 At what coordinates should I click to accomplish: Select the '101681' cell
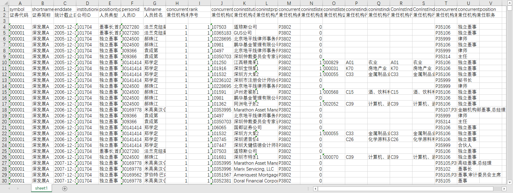pos(222,157)
